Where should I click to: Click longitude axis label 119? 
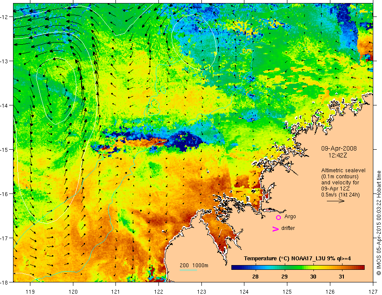pyautogui.click(x=30, y=292)
